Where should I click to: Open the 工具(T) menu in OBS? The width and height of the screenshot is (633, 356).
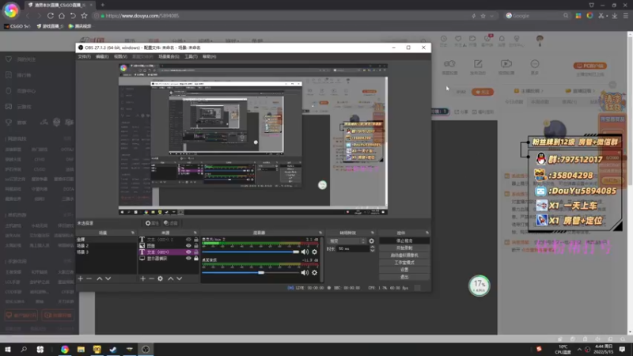(191, 56)
